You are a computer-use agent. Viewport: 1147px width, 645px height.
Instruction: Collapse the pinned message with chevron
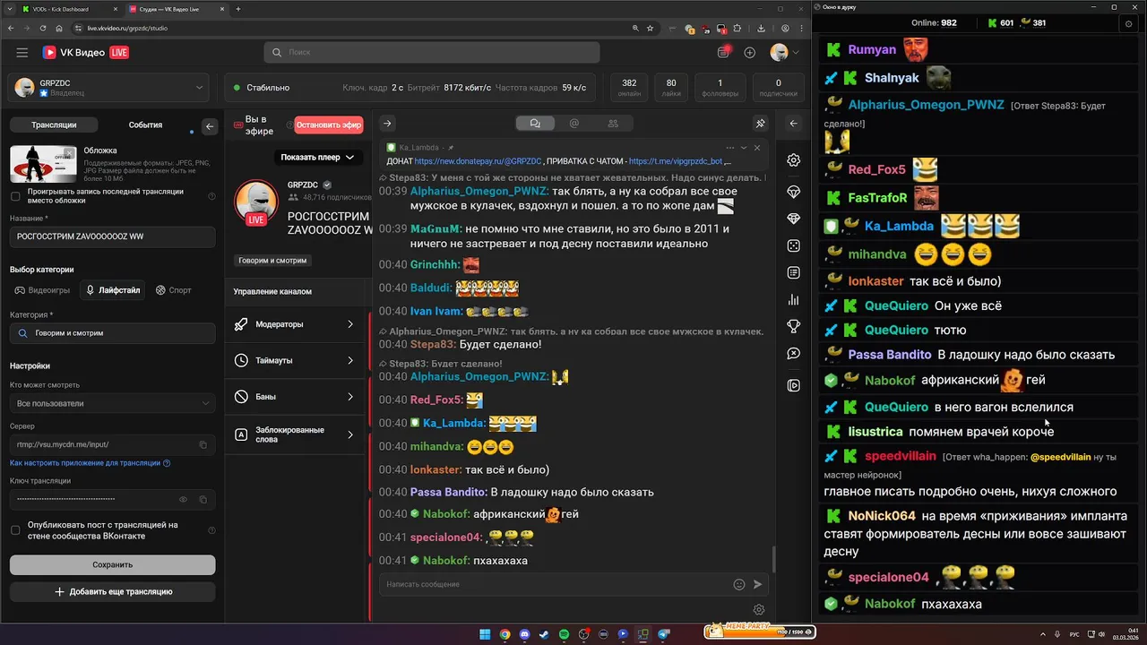tap(744, 148)
